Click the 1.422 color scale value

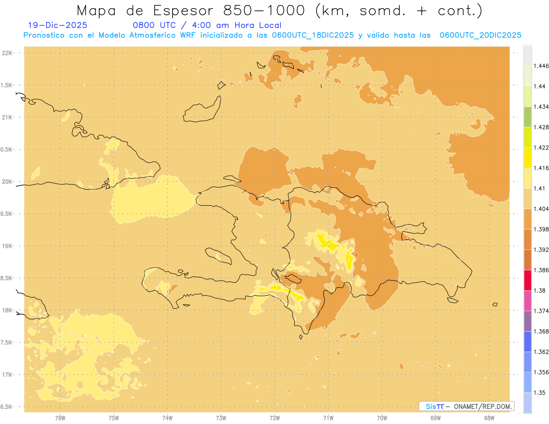542,147
